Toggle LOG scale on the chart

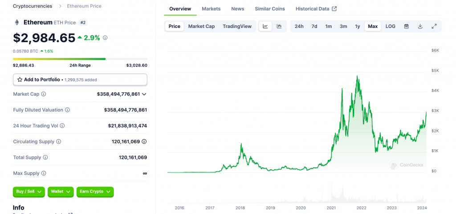390,26
